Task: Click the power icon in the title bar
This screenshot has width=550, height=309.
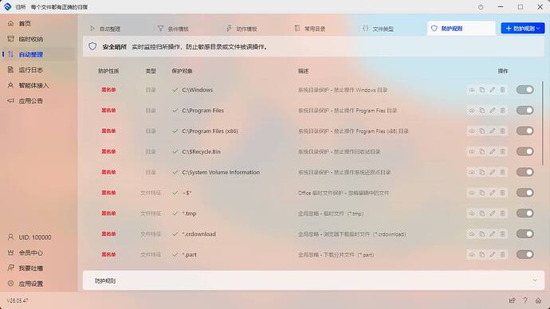Action: [481, 7]
